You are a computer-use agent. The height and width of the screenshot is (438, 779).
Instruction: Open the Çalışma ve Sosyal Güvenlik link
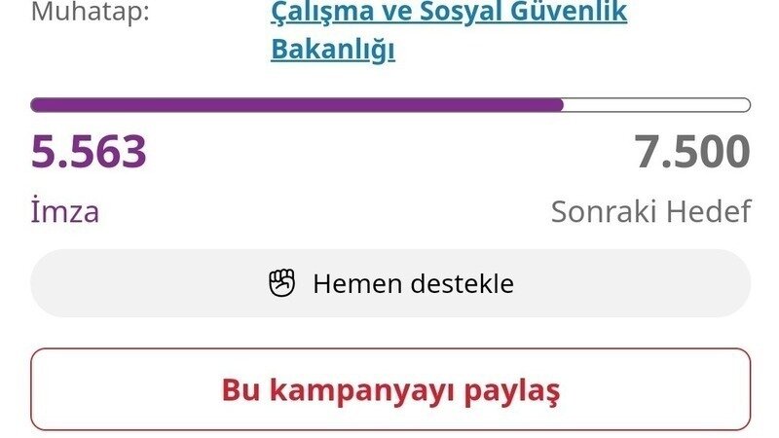coord(449,13)
